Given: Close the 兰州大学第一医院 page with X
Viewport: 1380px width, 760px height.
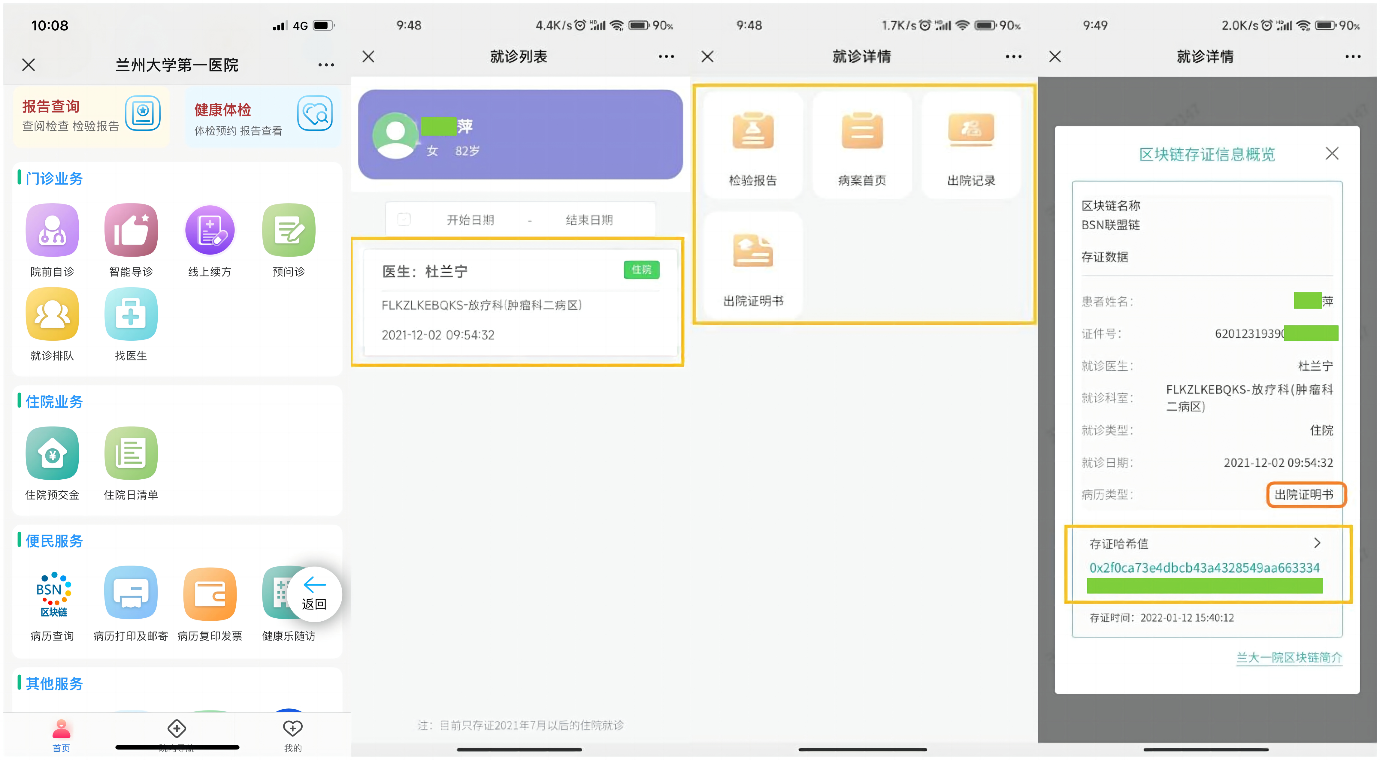Looking at the screenshot, I should (29, 65).
